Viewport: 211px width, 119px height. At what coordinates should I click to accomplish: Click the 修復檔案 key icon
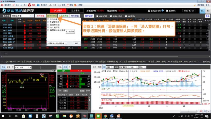[195, 5]
